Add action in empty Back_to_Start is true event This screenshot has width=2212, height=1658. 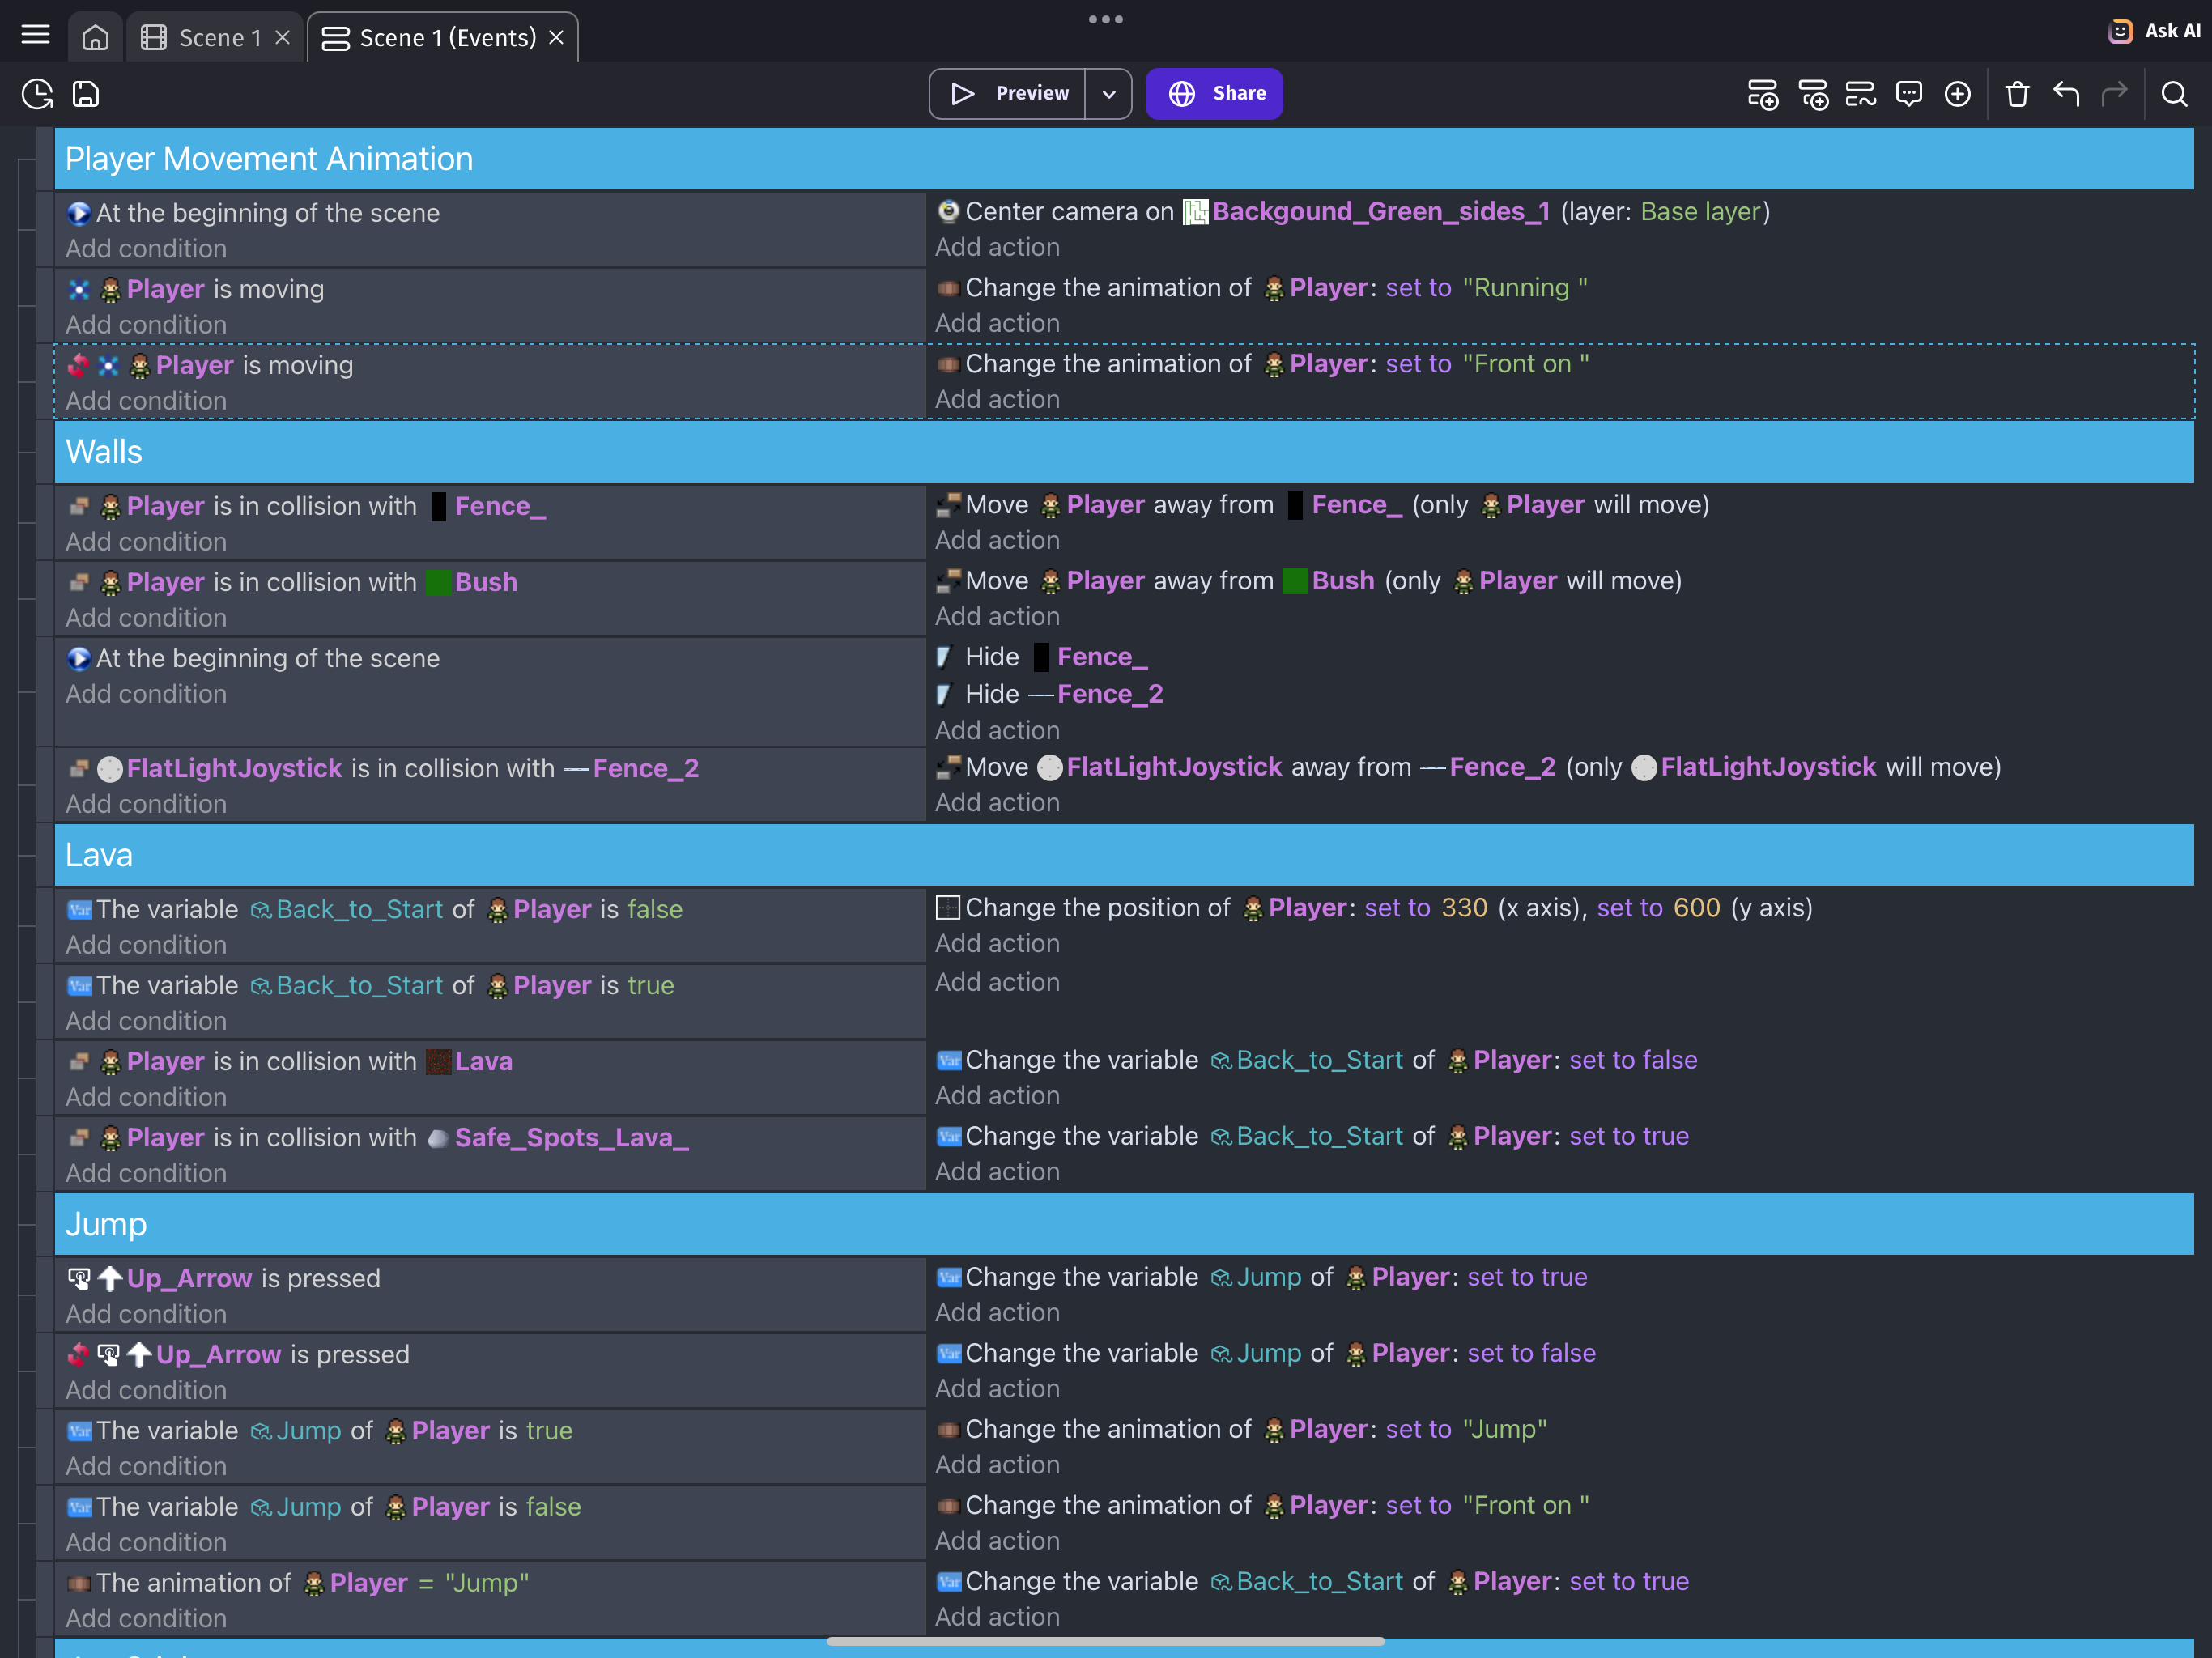pyautogui.click(x=997, y=982)
